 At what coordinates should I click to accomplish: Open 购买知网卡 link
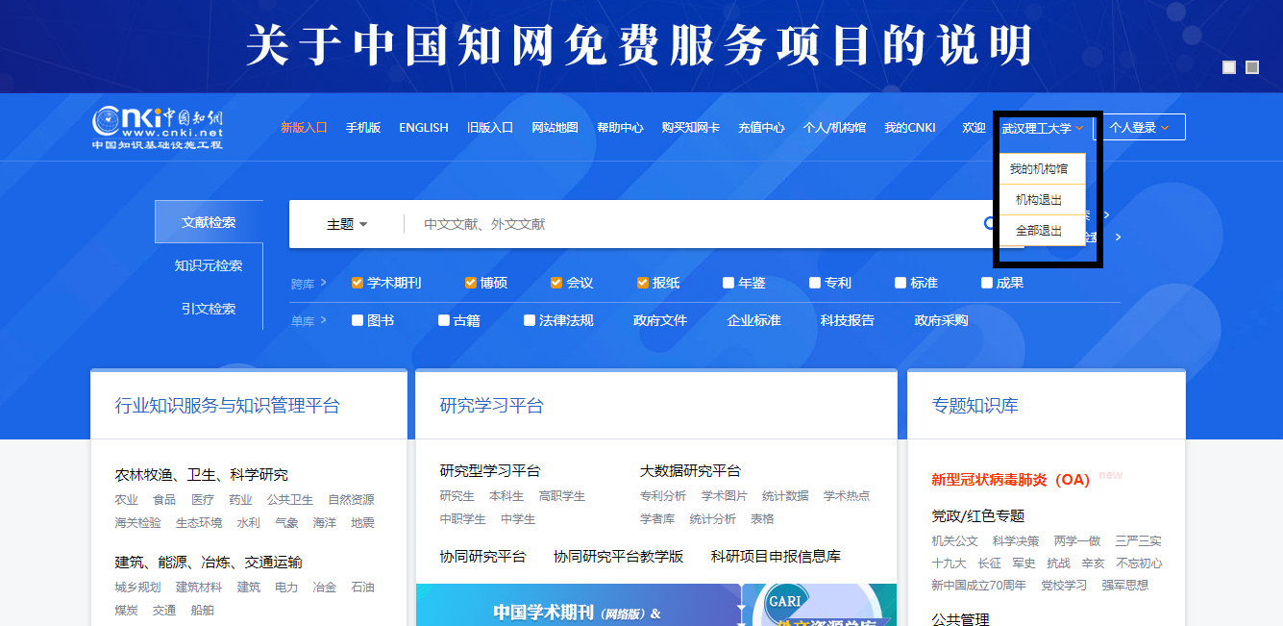690,128
